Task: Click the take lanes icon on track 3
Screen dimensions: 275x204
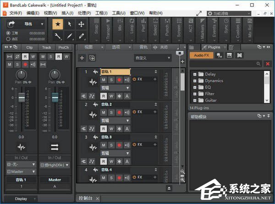Action: click(x=84, y=161)
